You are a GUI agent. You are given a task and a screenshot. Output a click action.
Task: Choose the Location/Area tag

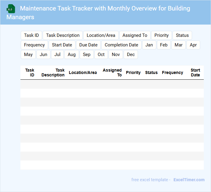coord(101,35)
